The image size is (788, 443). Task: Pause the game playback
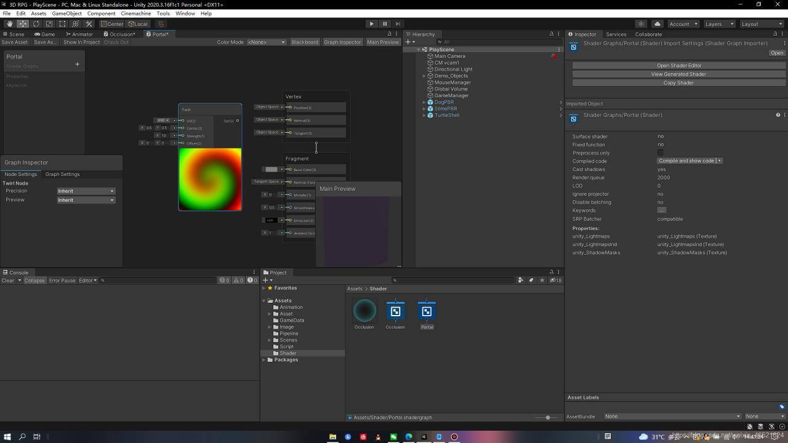click(385, 24)
